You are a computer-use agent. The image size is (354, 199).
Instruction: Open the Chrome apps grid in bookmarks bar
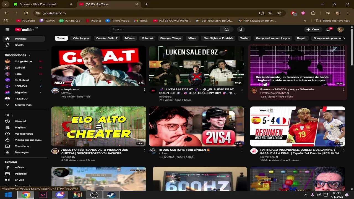(x=6, y=21)
